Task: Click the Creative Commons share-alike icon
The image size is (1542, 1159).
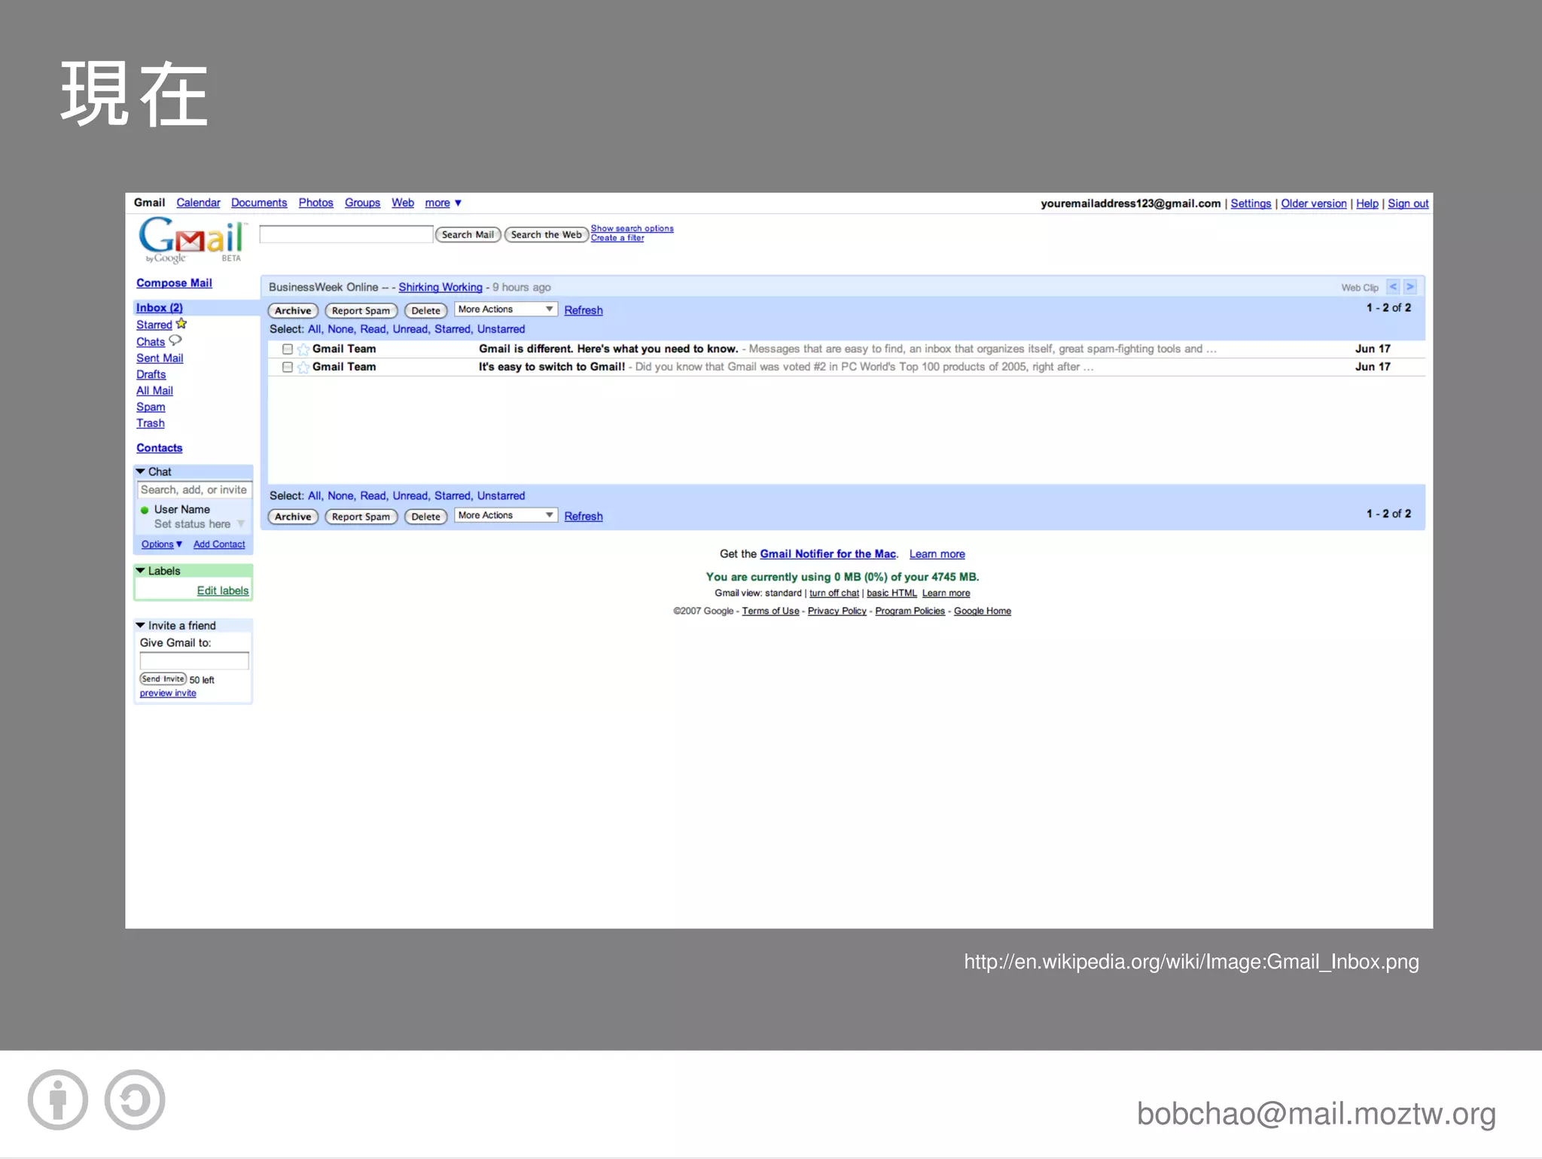Action: 135,1100
